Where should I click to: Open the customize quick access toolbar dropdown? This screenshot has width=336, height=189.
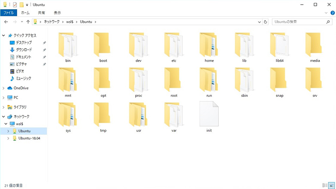(x=27, y=5)
